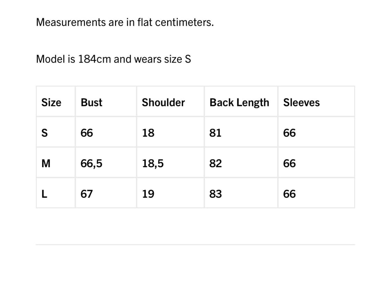
Task: Click back length value 81
Action: (215, 133)
